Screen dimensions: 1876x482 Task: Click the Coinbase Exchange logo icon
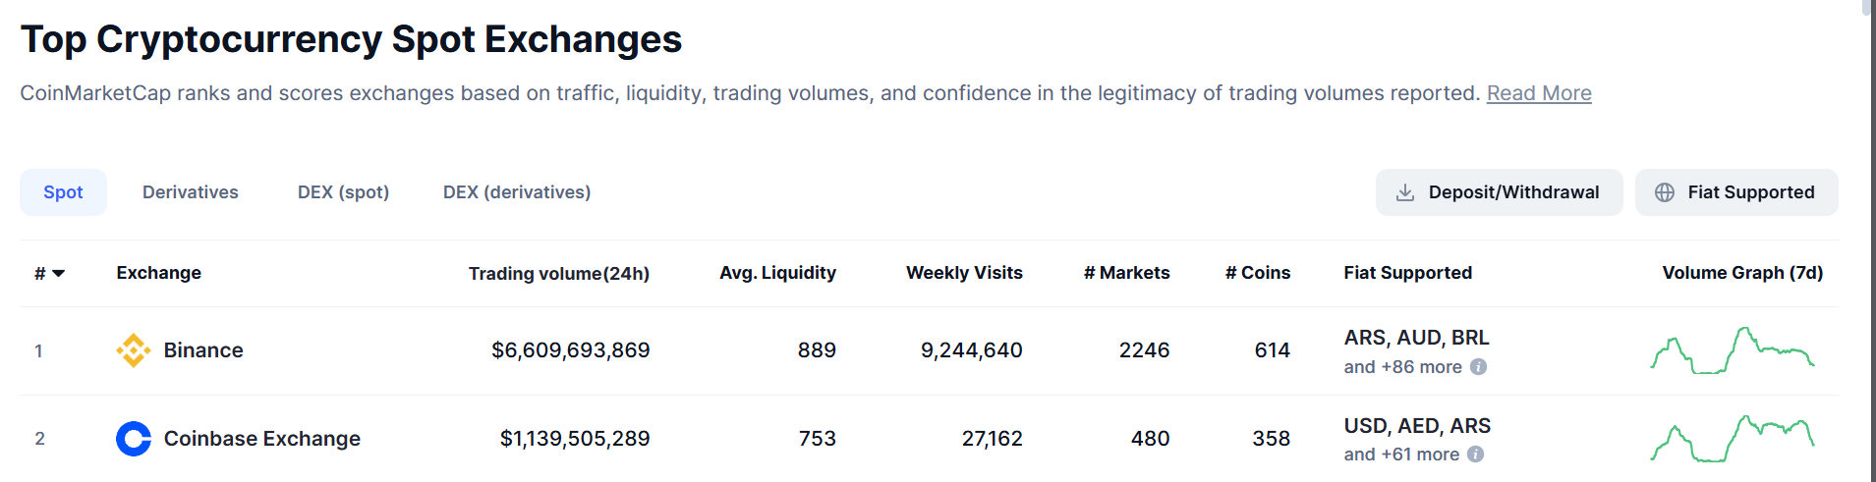point(133,439)
